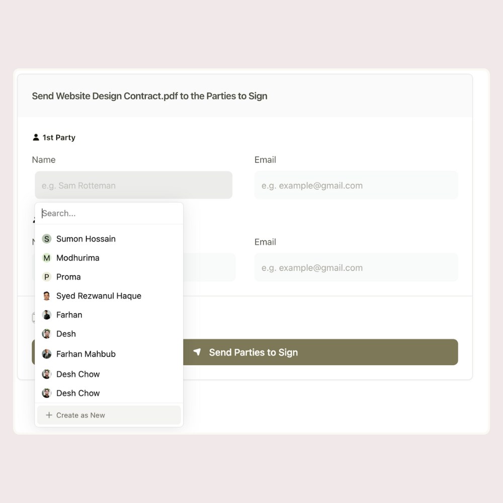Click the paper plane send icon
This screenshot has height=503, width=503.
click(197, 352)
